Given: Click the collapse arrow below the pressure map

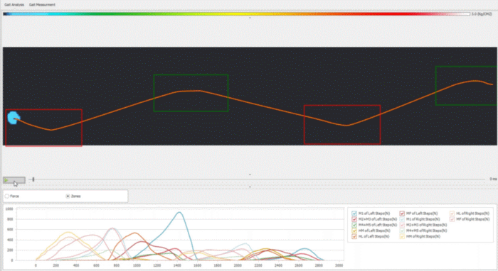Looking at the screenshot, I should point(250,175).
